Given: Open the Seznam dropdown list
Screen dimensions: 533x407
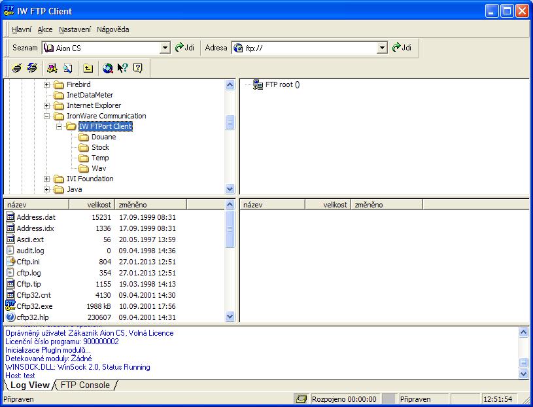Looking at the screenshot, I should (x=165, y=48).
